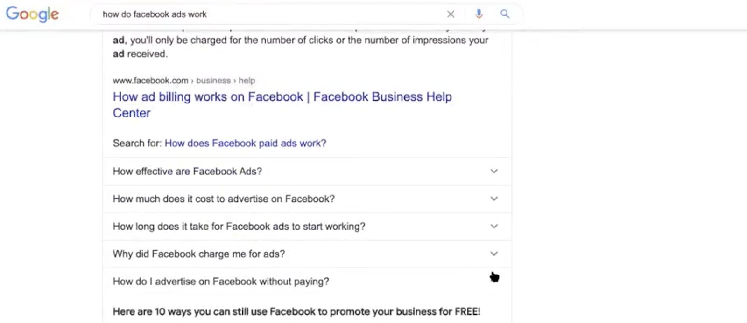
Task: Click the "Here are 10 ways" answer text
Action: (x=296, y=311)
